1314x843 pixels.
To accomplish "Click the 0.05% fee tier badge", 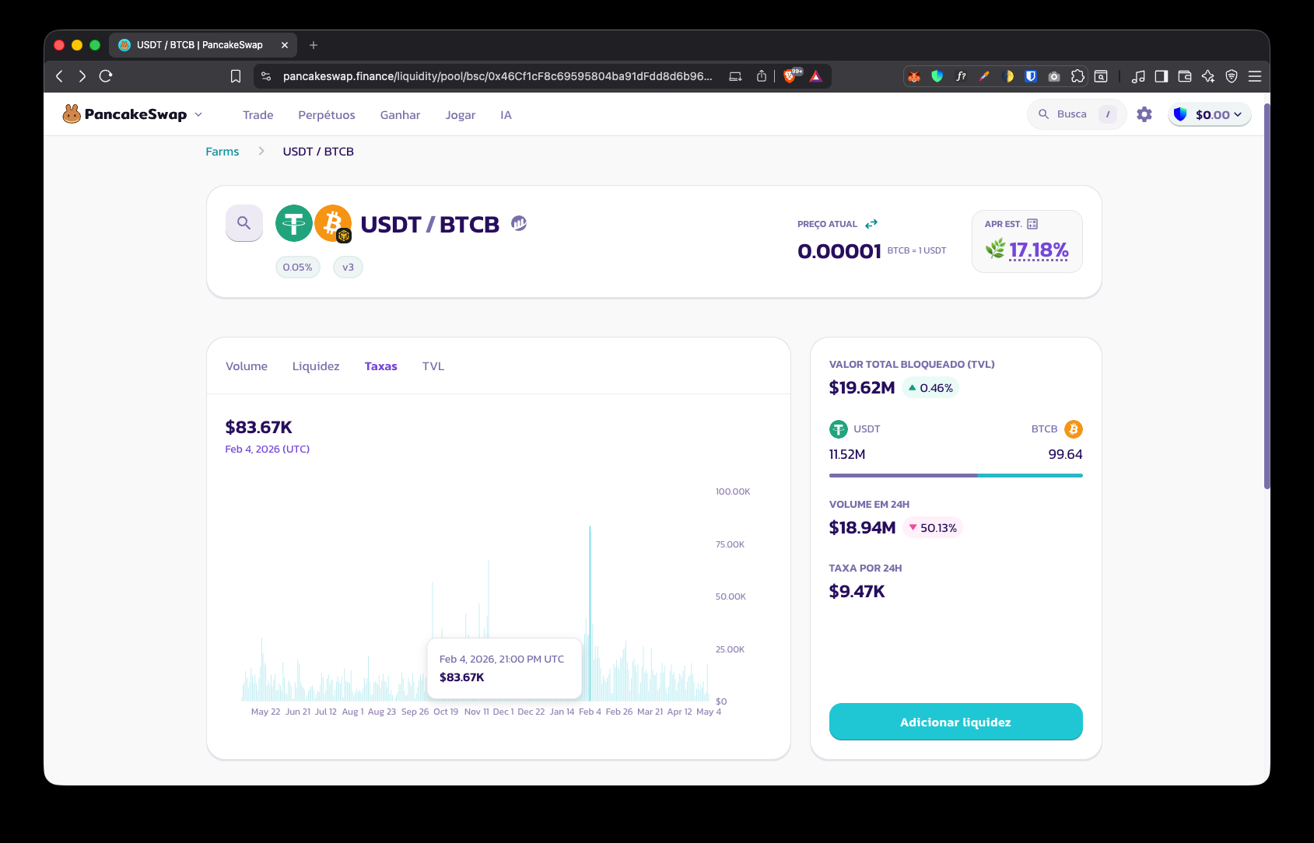I will click(298, 268).
